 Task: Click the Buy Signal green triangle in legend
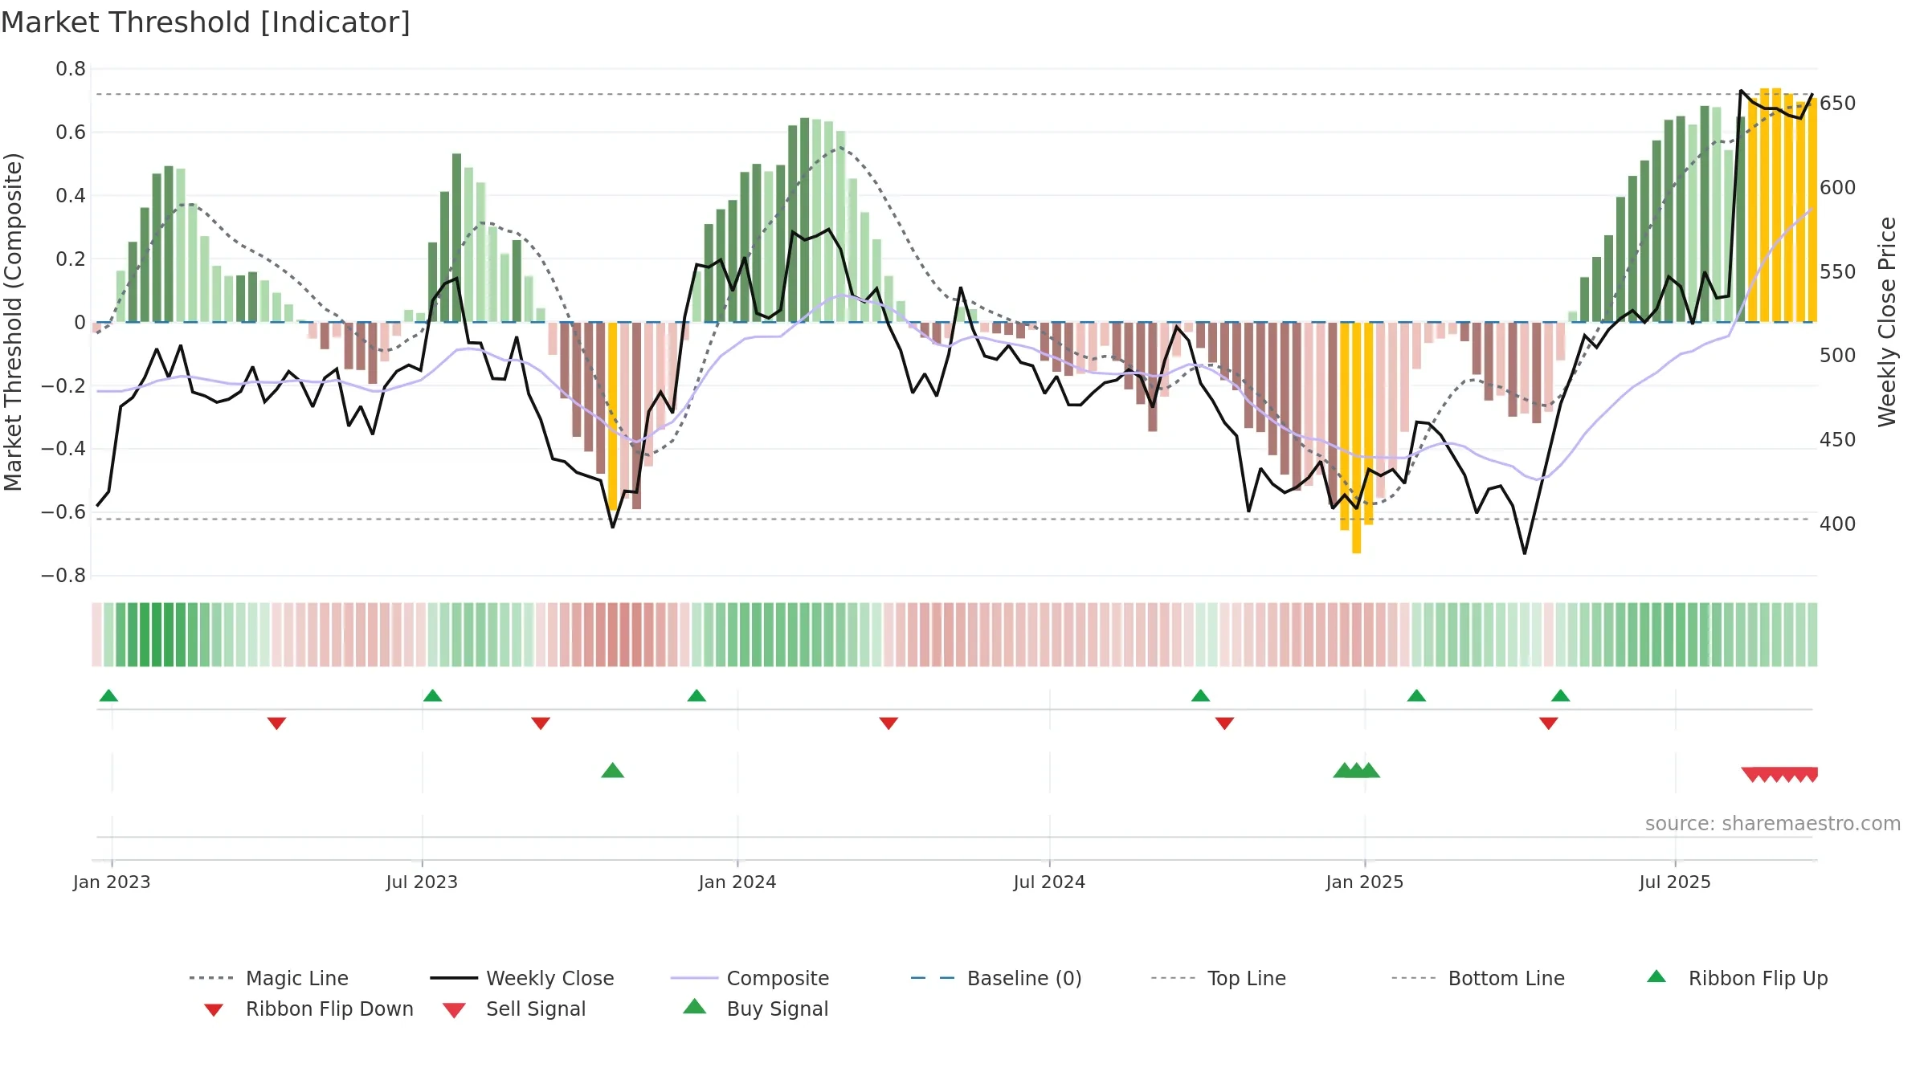point(694,1006)
